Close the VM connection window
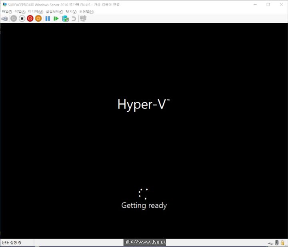 tap(281, 4)
